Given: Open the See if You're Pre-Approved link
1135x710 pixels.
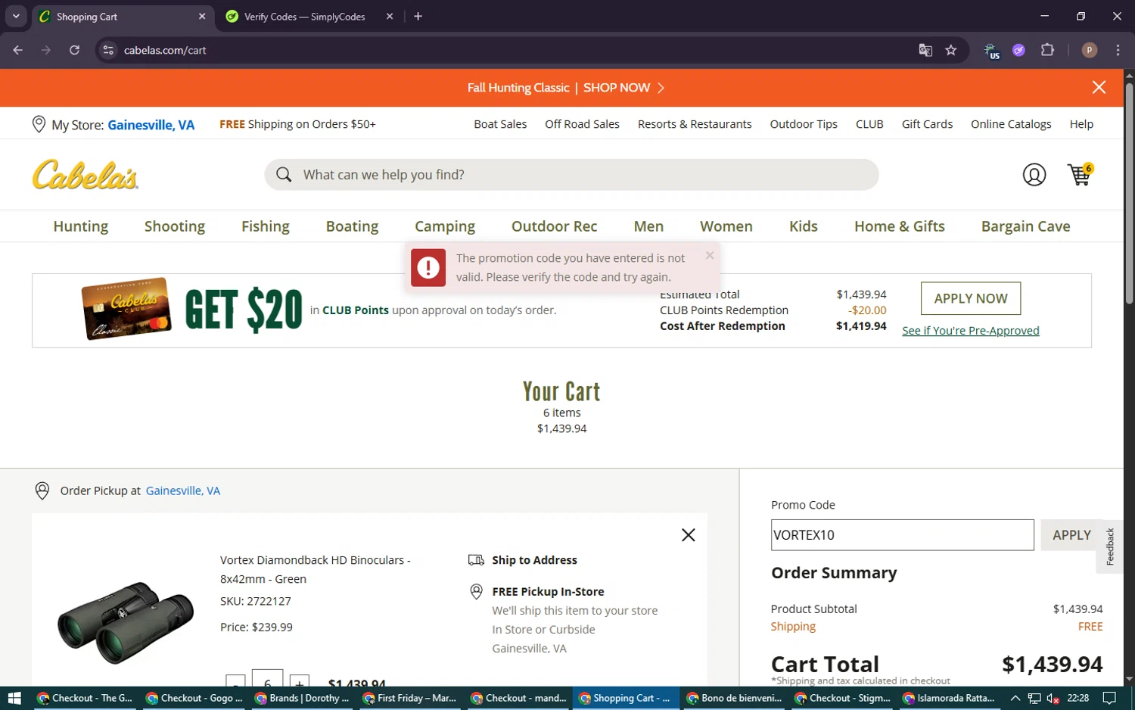Looking at the screenshot, I should pyautogui.click(x=971, y=331).
